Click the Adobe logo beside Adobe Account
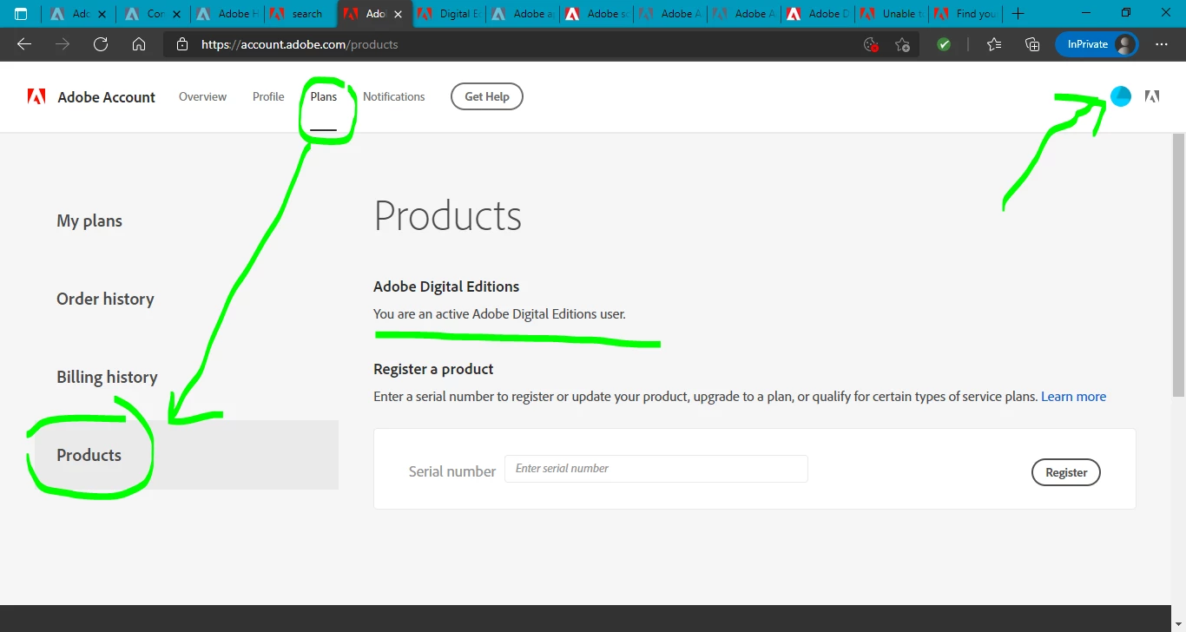This screenshot has width=1186, height=632. point(36,96)
